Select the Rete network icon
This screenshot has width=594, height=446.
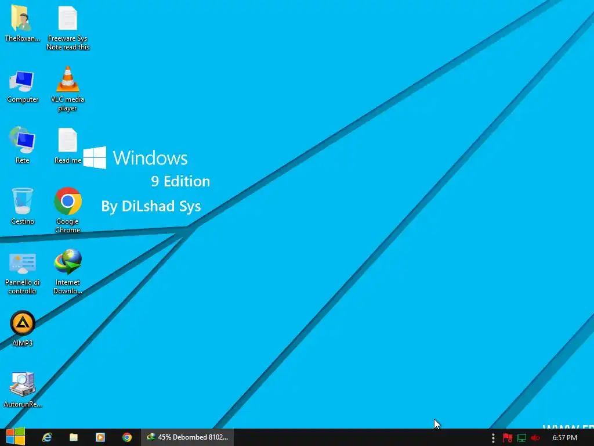pyautogui.click(x=23, y=145)
